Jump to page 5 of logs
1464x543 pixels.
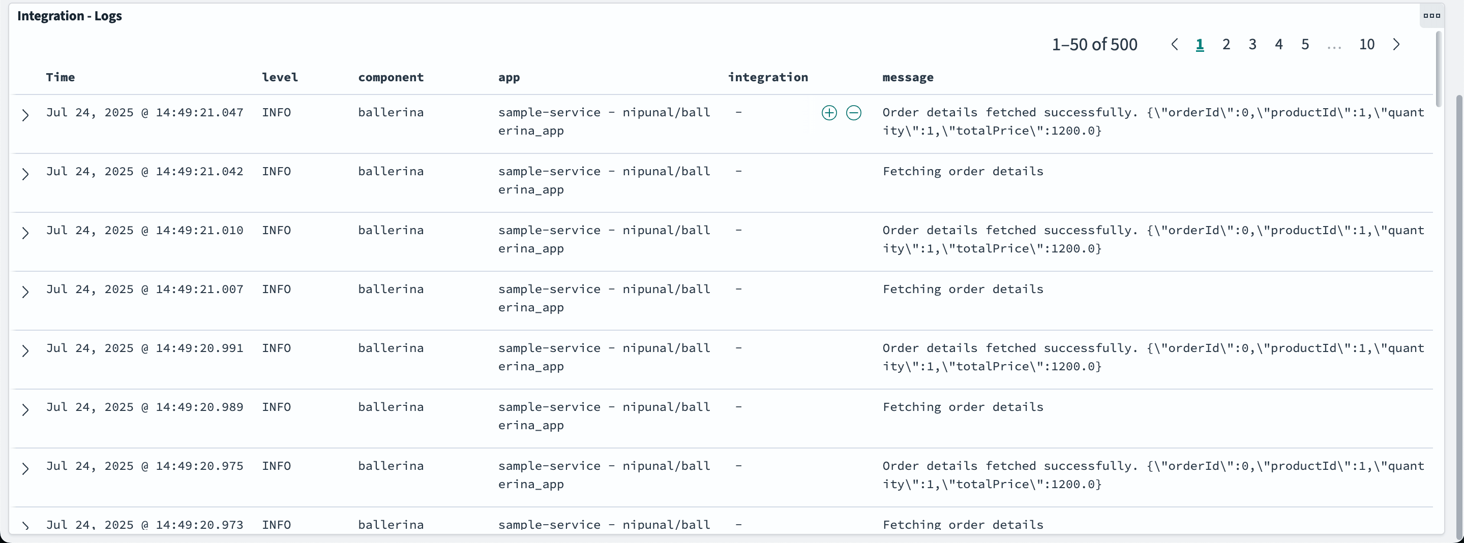point(1305,44)
